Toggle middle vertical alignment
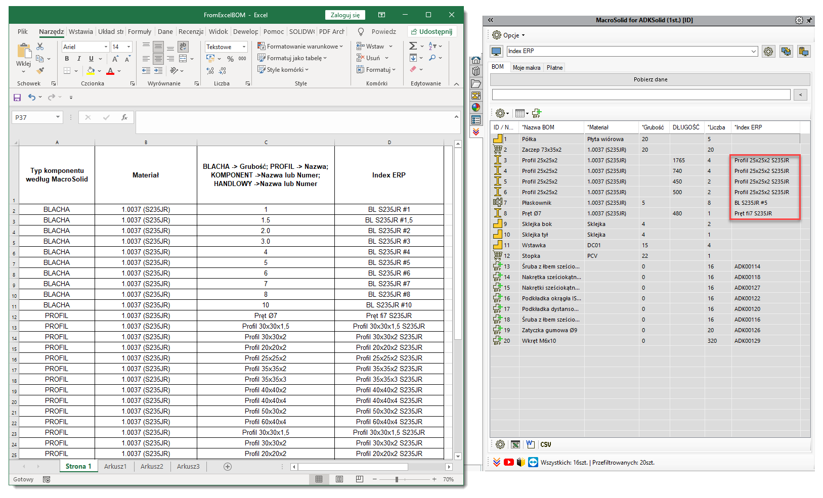Image resolution: width=823 pixels, height=498 pixels. 158,47
